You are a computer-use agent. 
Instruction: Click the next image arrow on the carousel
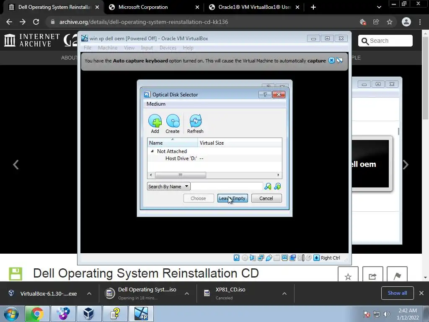pyautogui.click(x=406, y=164)
